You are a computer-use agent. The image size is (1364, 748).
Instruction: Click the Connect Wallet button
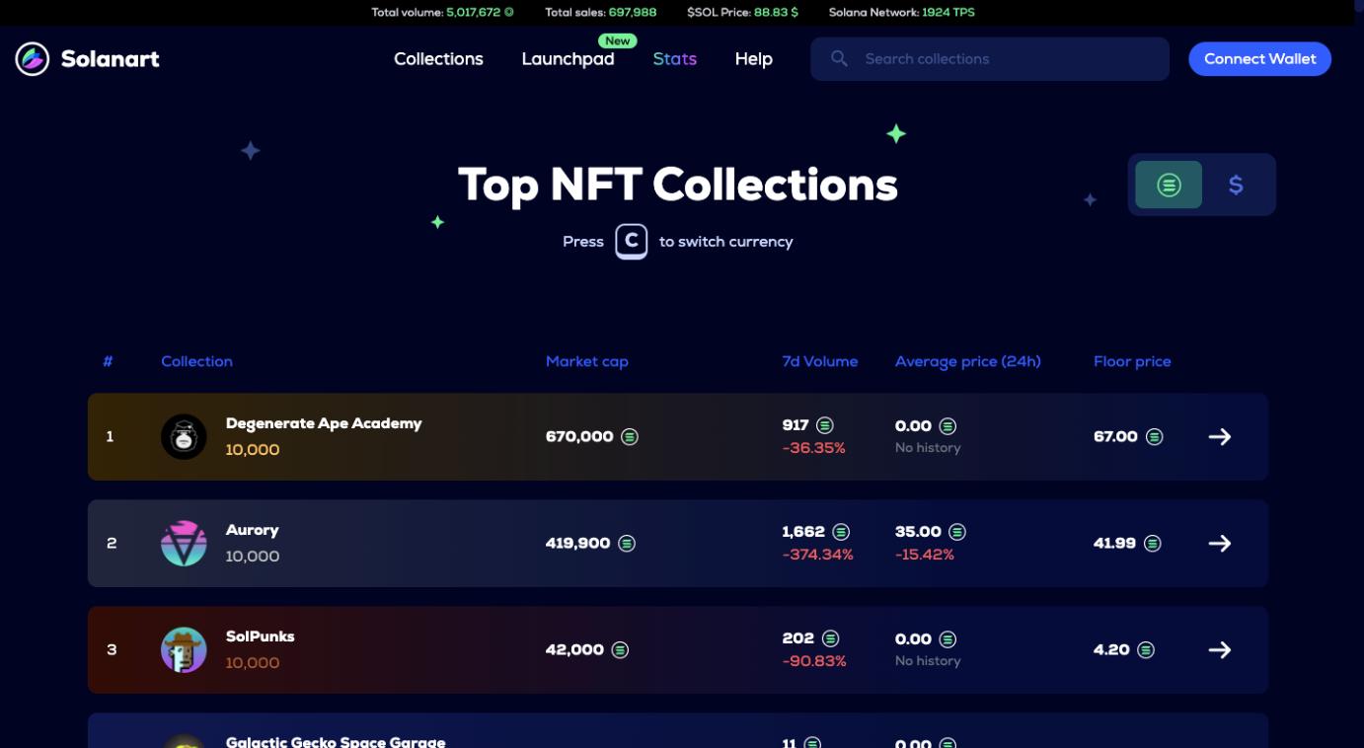(x=1259, y=59)
